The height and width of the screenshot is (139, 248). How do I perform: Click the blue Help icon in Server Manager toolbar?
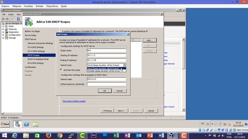point(19,19)
